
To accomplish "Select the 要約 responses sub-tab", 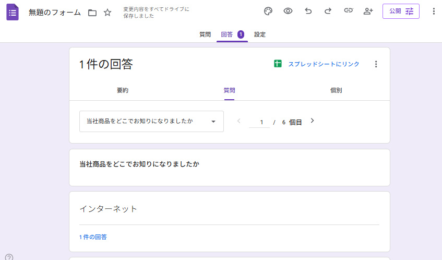I will [123, 90].
